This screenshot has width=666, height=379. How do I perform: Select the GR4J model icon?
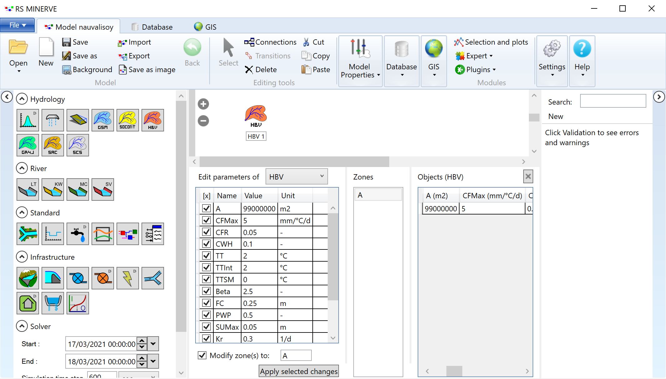pos(28,145)
